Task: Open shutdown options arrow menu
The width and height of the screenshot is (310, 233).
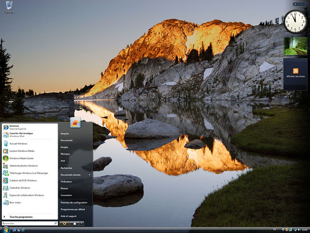Action: (x=82, y=223)
